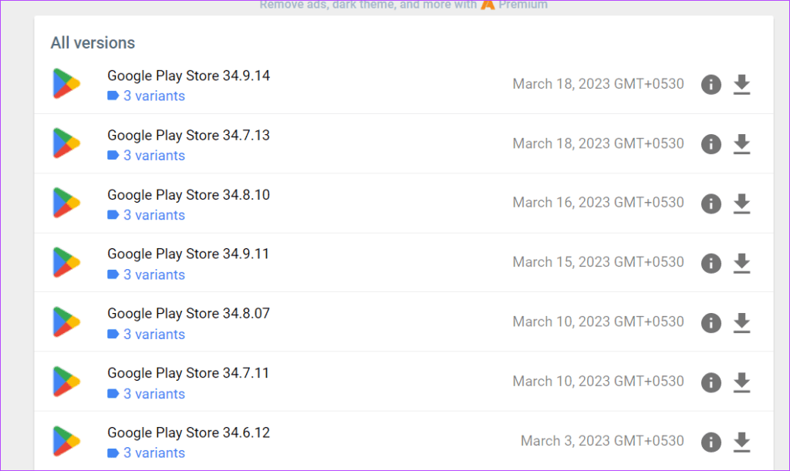Download Google Play Store 34.8.07

pyautogui.click(x=741, y=322)
